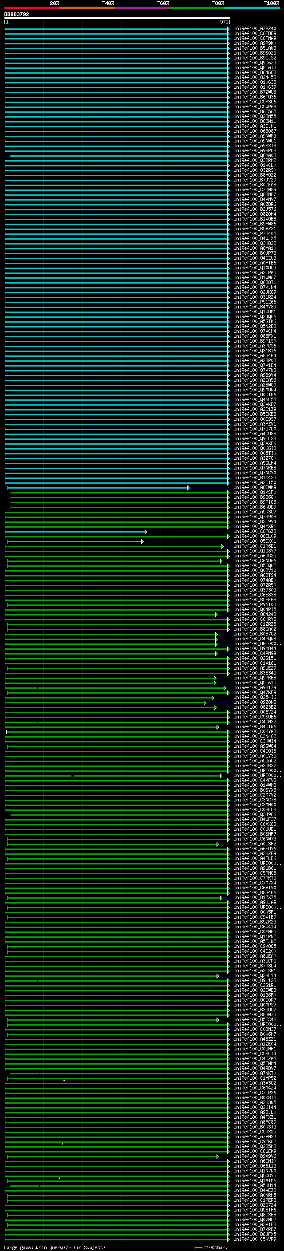Open hit UniRef100_O24458
Image resolution: width=284 pixels, height=1251 pixels.
click(254, 78)
